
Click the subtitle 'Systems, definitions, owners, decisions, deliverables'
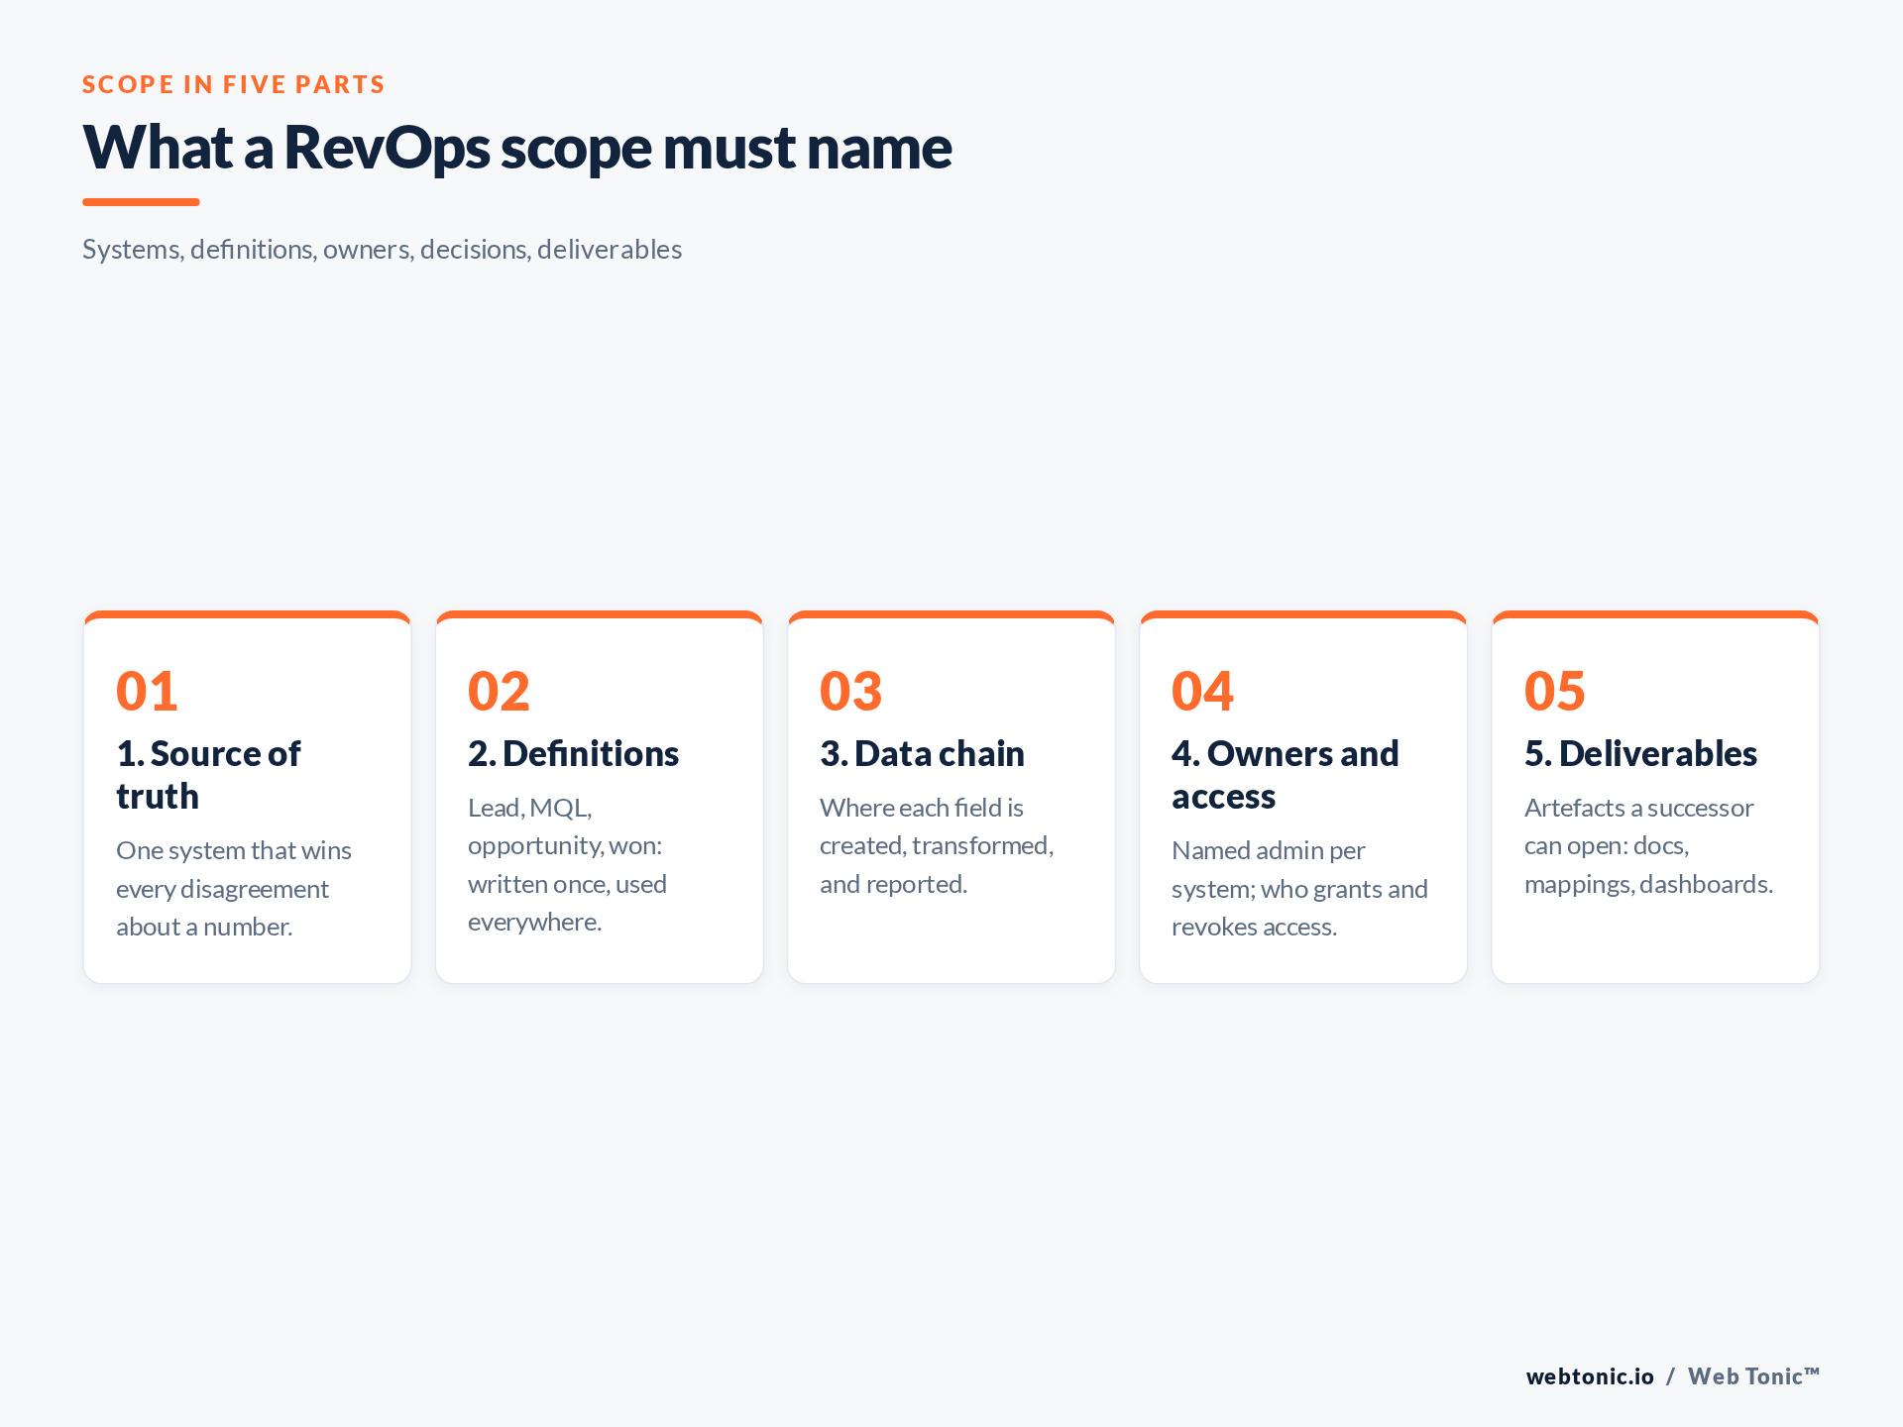382,249
